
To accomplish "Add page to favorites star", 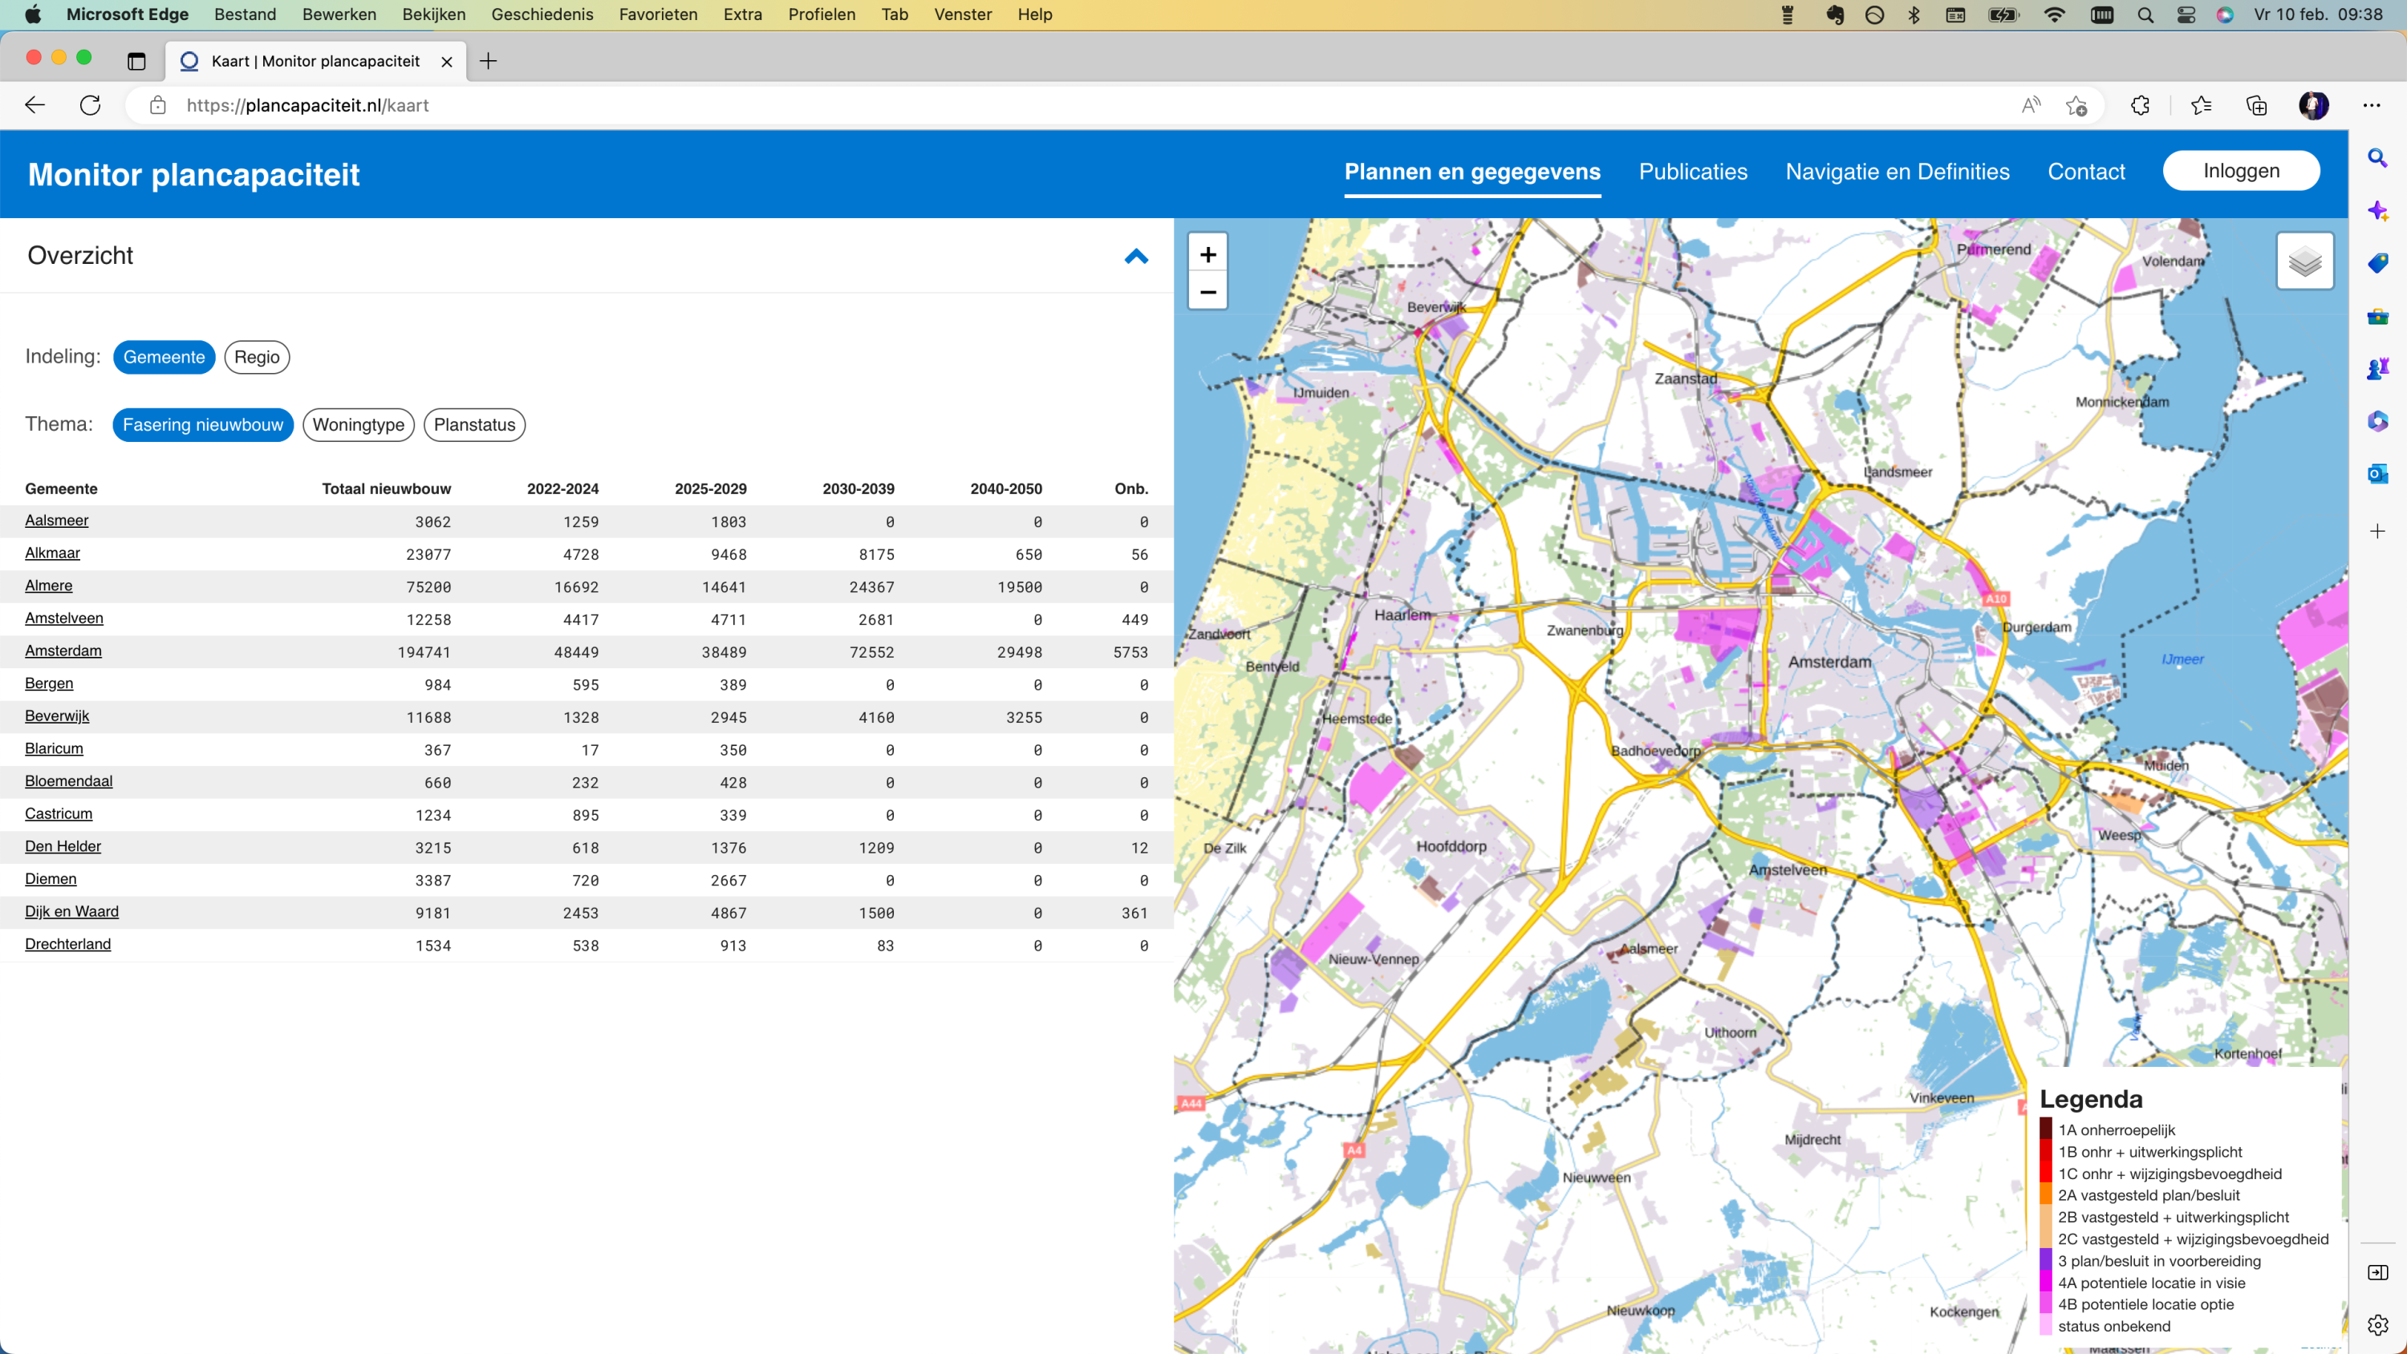I will (x=2076, y=106).
